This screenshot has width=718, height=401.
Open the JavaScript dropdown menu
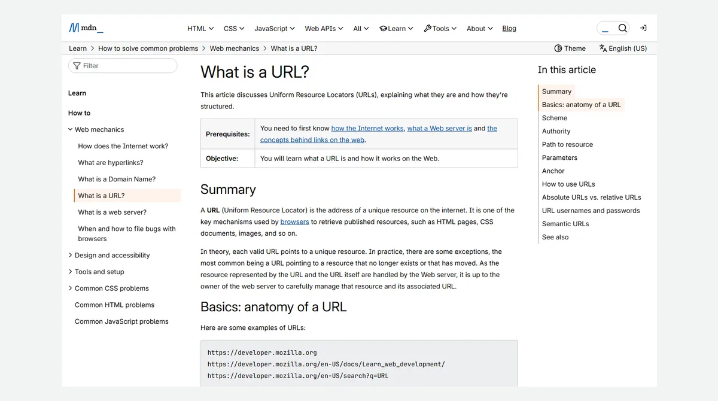(x=275, y=28)
